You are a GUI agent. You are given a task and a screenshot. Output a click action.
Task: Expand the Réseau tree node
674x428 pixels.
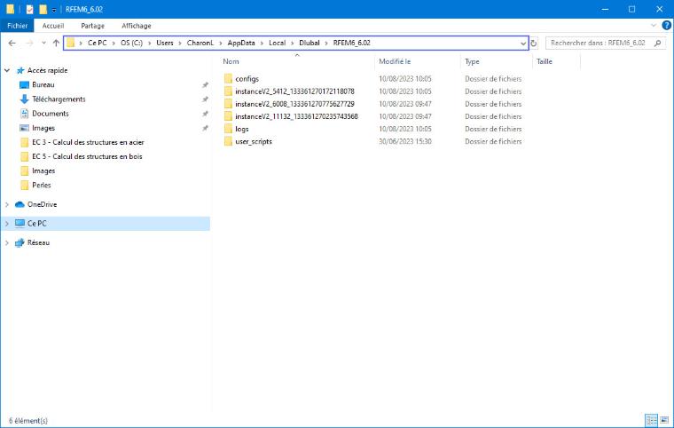7,242
